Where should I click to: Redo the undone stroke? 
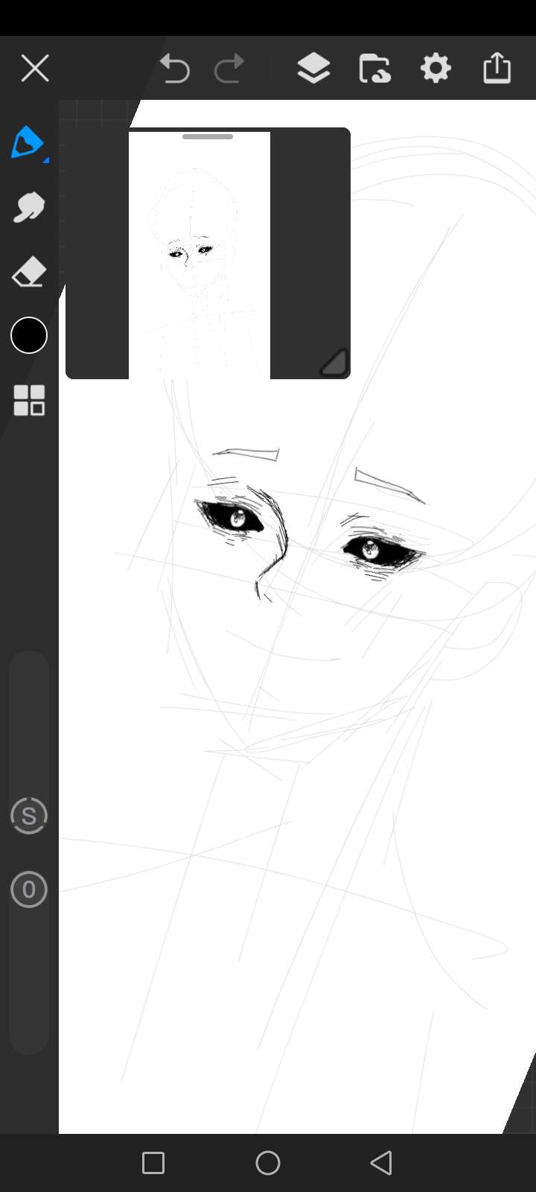point(229,69)
